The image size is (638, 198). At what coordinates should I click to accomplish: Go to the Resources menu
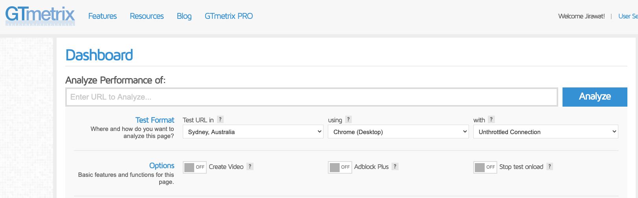147,16
